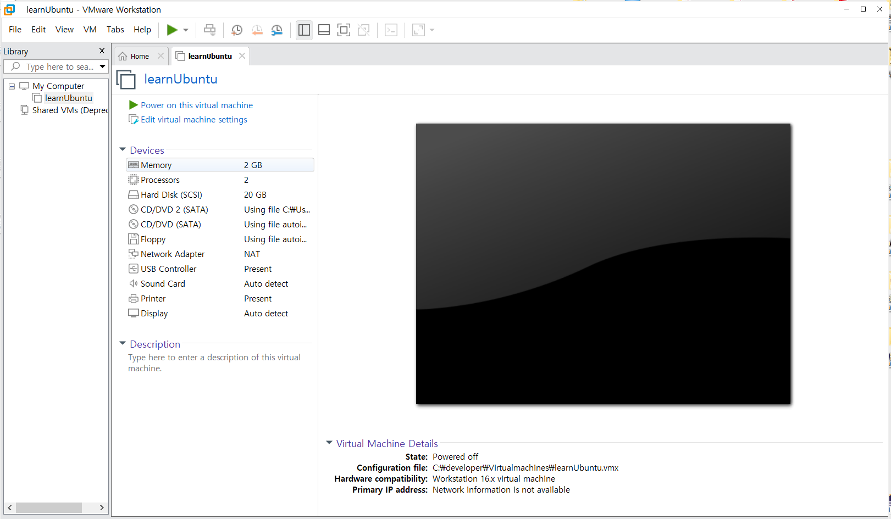Click the Memory value 2 GB
This screenshot has height=519, width=891.
click(253, 165)
